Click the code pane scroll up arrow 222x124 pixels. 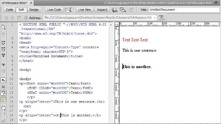tap(111, 25)
